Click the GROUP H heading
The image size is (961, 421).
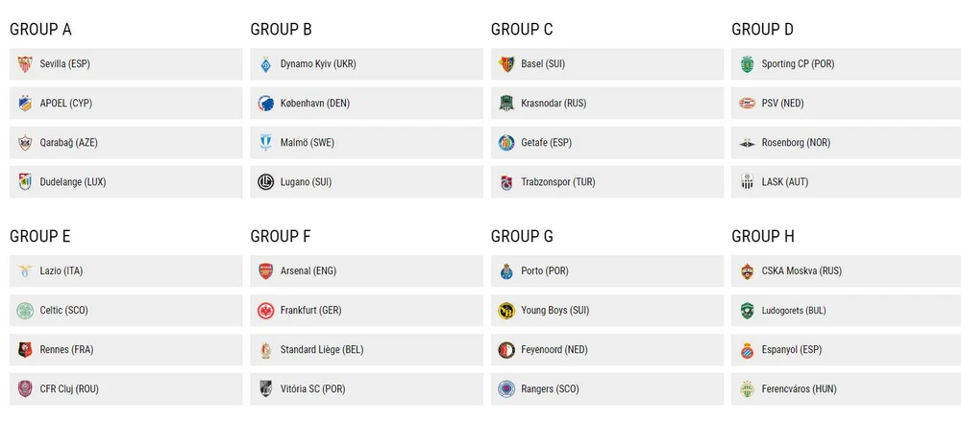point(763,236)
